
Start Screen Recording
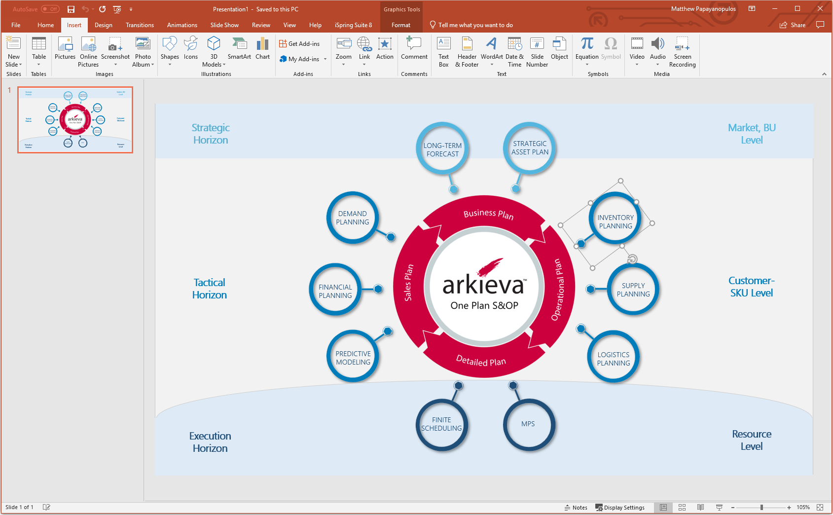click(683, 52)
